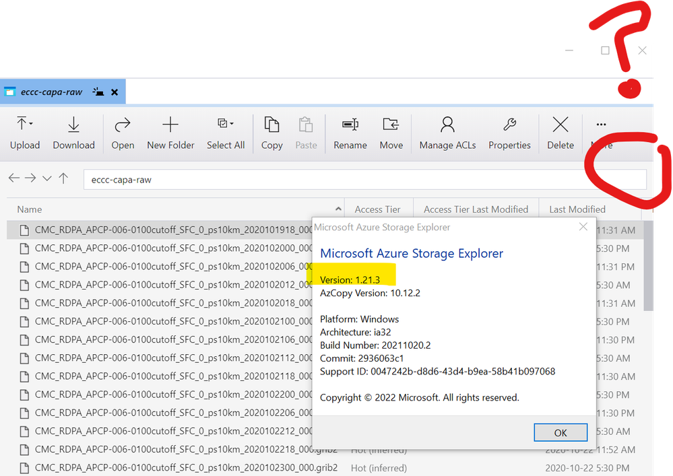Screen dimensions: 673x476
Task: Click AzCopy Version: 10.12.2 text
Action: coord(370,294)
